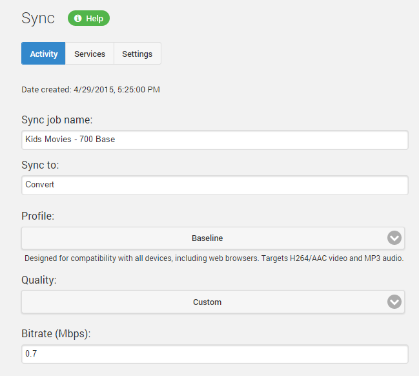Select the Bitrate field containing 0.7
The image size is (419, 376).
point(214,354)
